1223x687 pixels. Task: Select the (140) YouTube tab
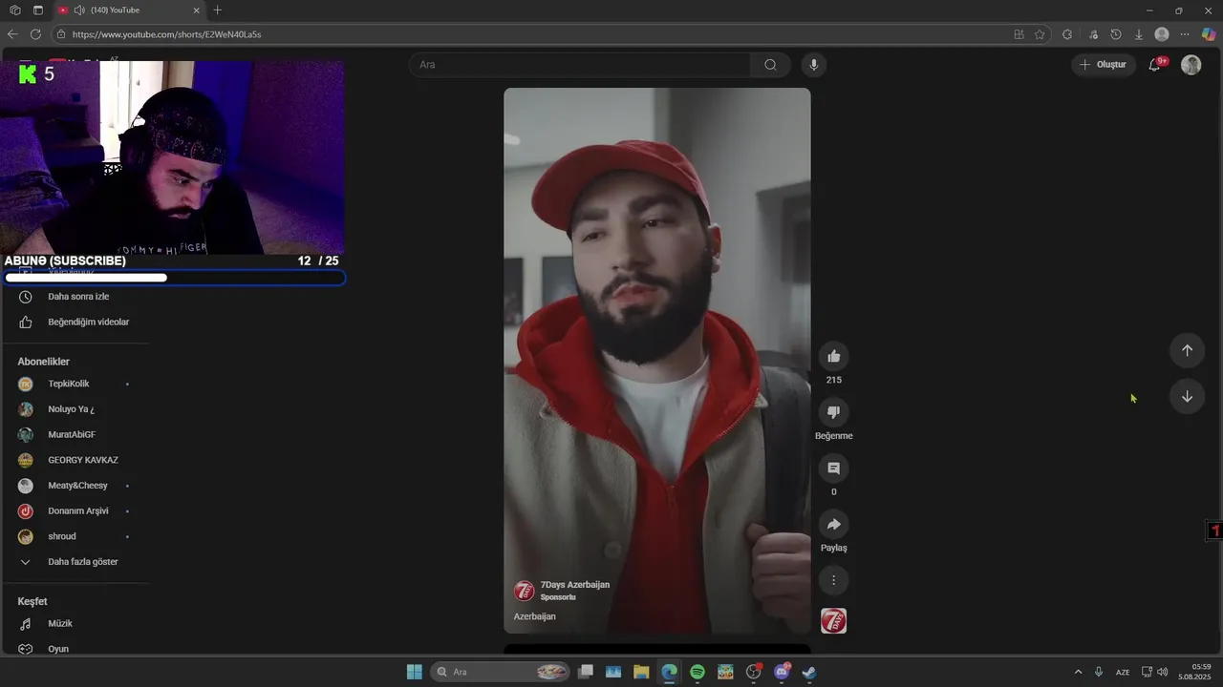point(129,10)
